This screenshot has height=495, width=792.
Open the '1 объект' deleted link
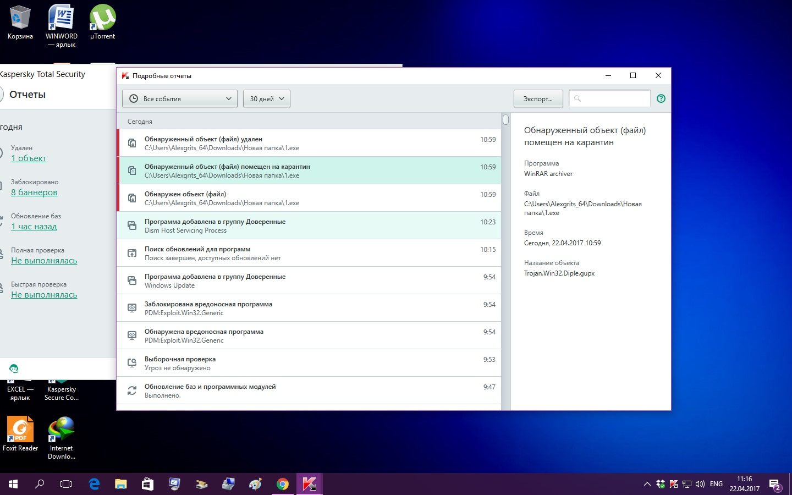(29, 158)
